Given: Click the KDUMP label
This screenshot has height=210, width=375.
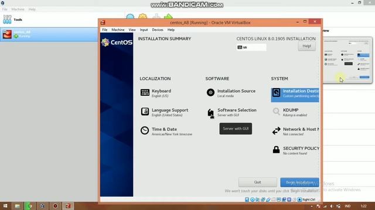Looking at the screenshot, I should [x=291, y=110].
